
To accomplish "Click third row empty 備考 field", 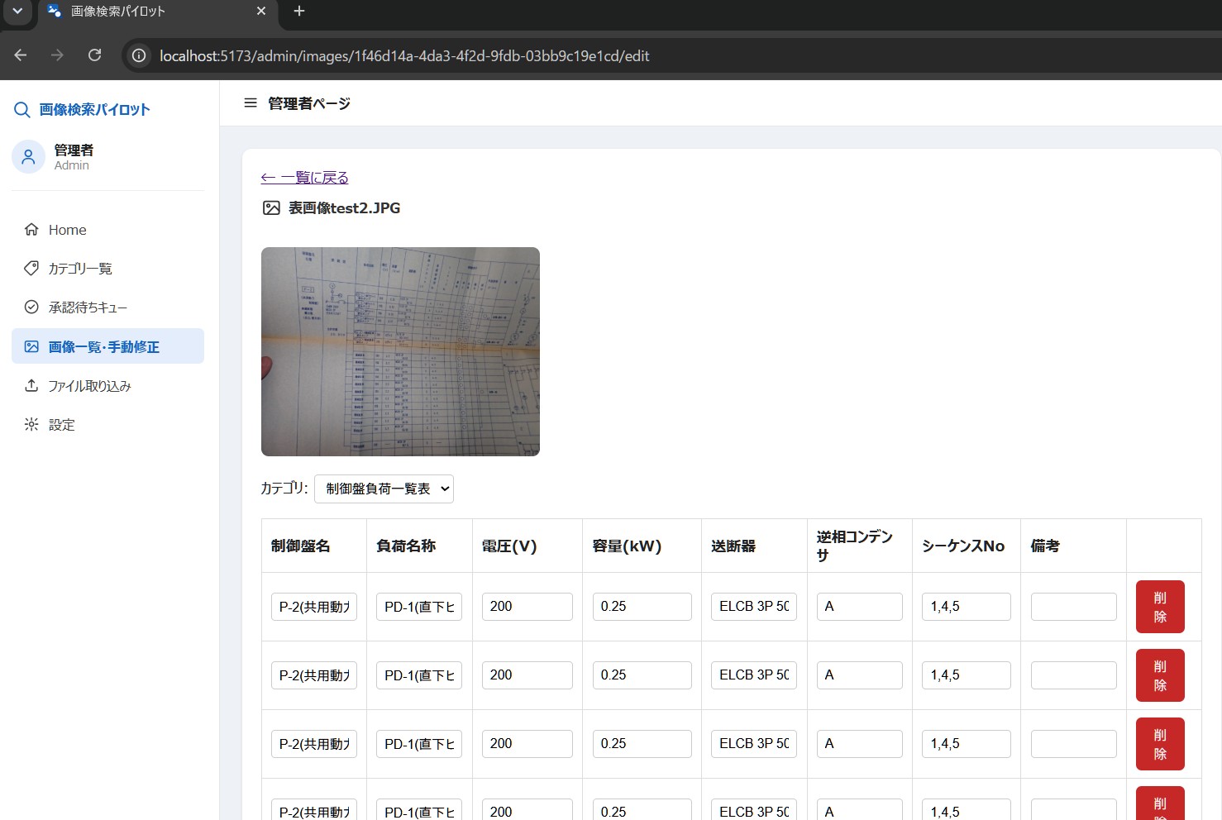I will pos(1074,744).
